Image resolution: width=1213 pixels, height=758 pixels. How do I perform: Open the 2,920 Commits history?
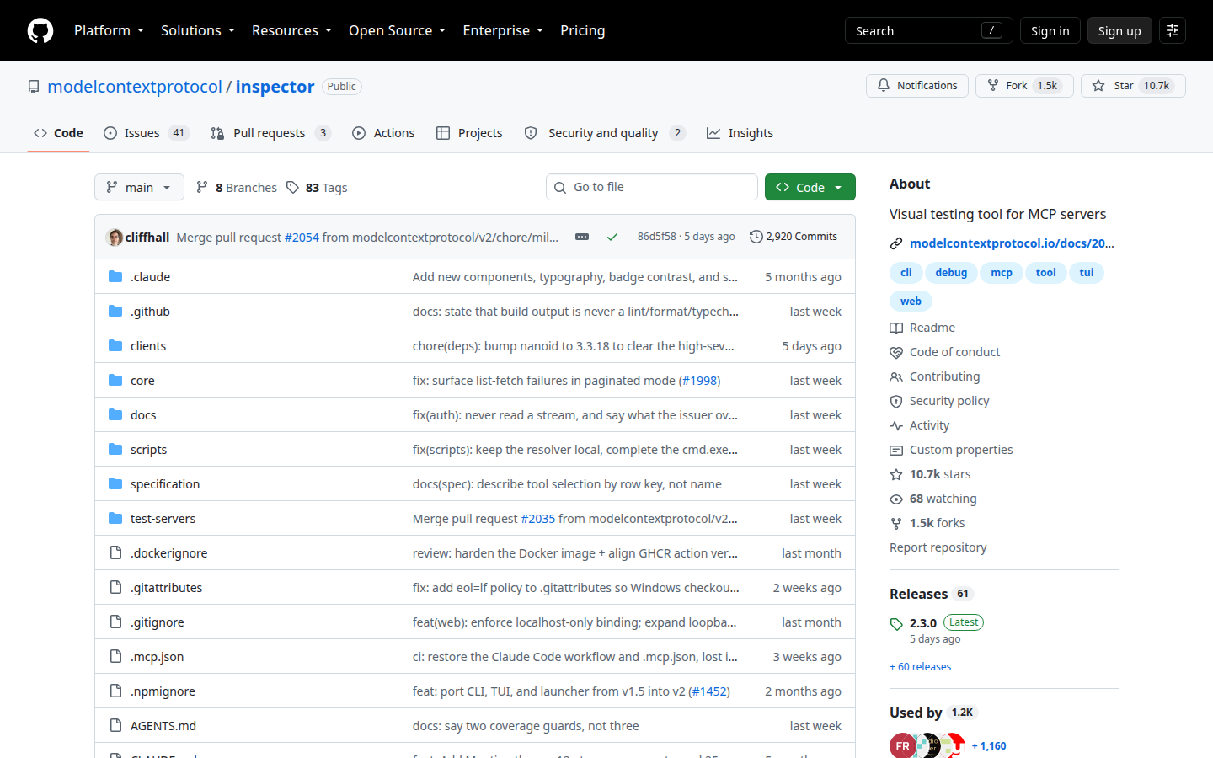click(794, 237)
